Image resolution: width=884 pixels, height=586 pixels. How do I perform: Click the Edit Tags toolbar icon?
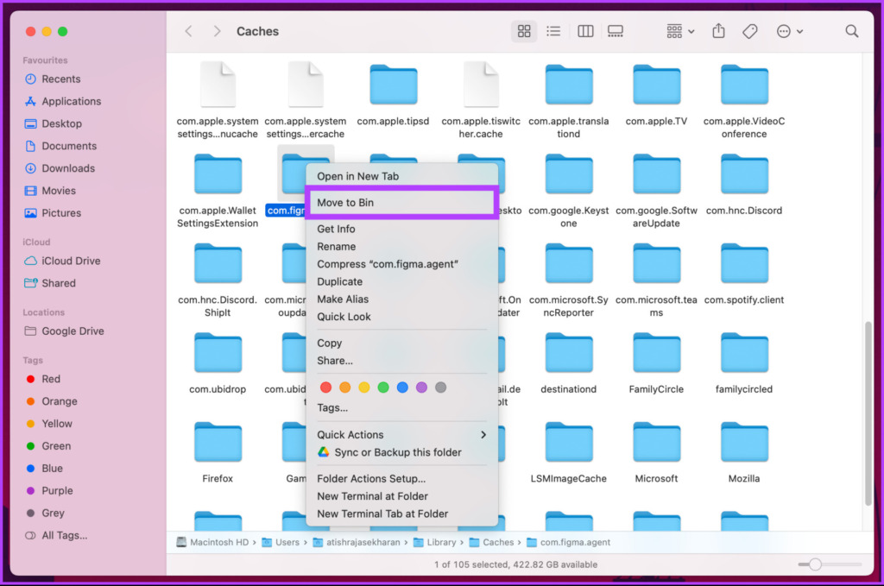point(750,31)
